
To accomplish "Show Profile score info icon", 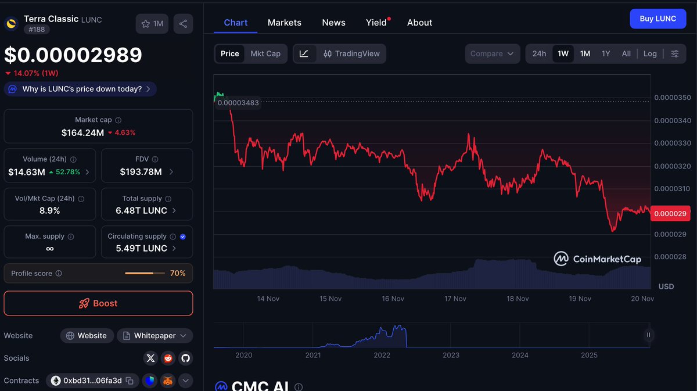I will coord(59,273).
